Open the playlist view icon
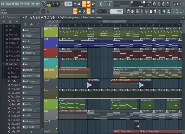 click(x=128, y=11)
